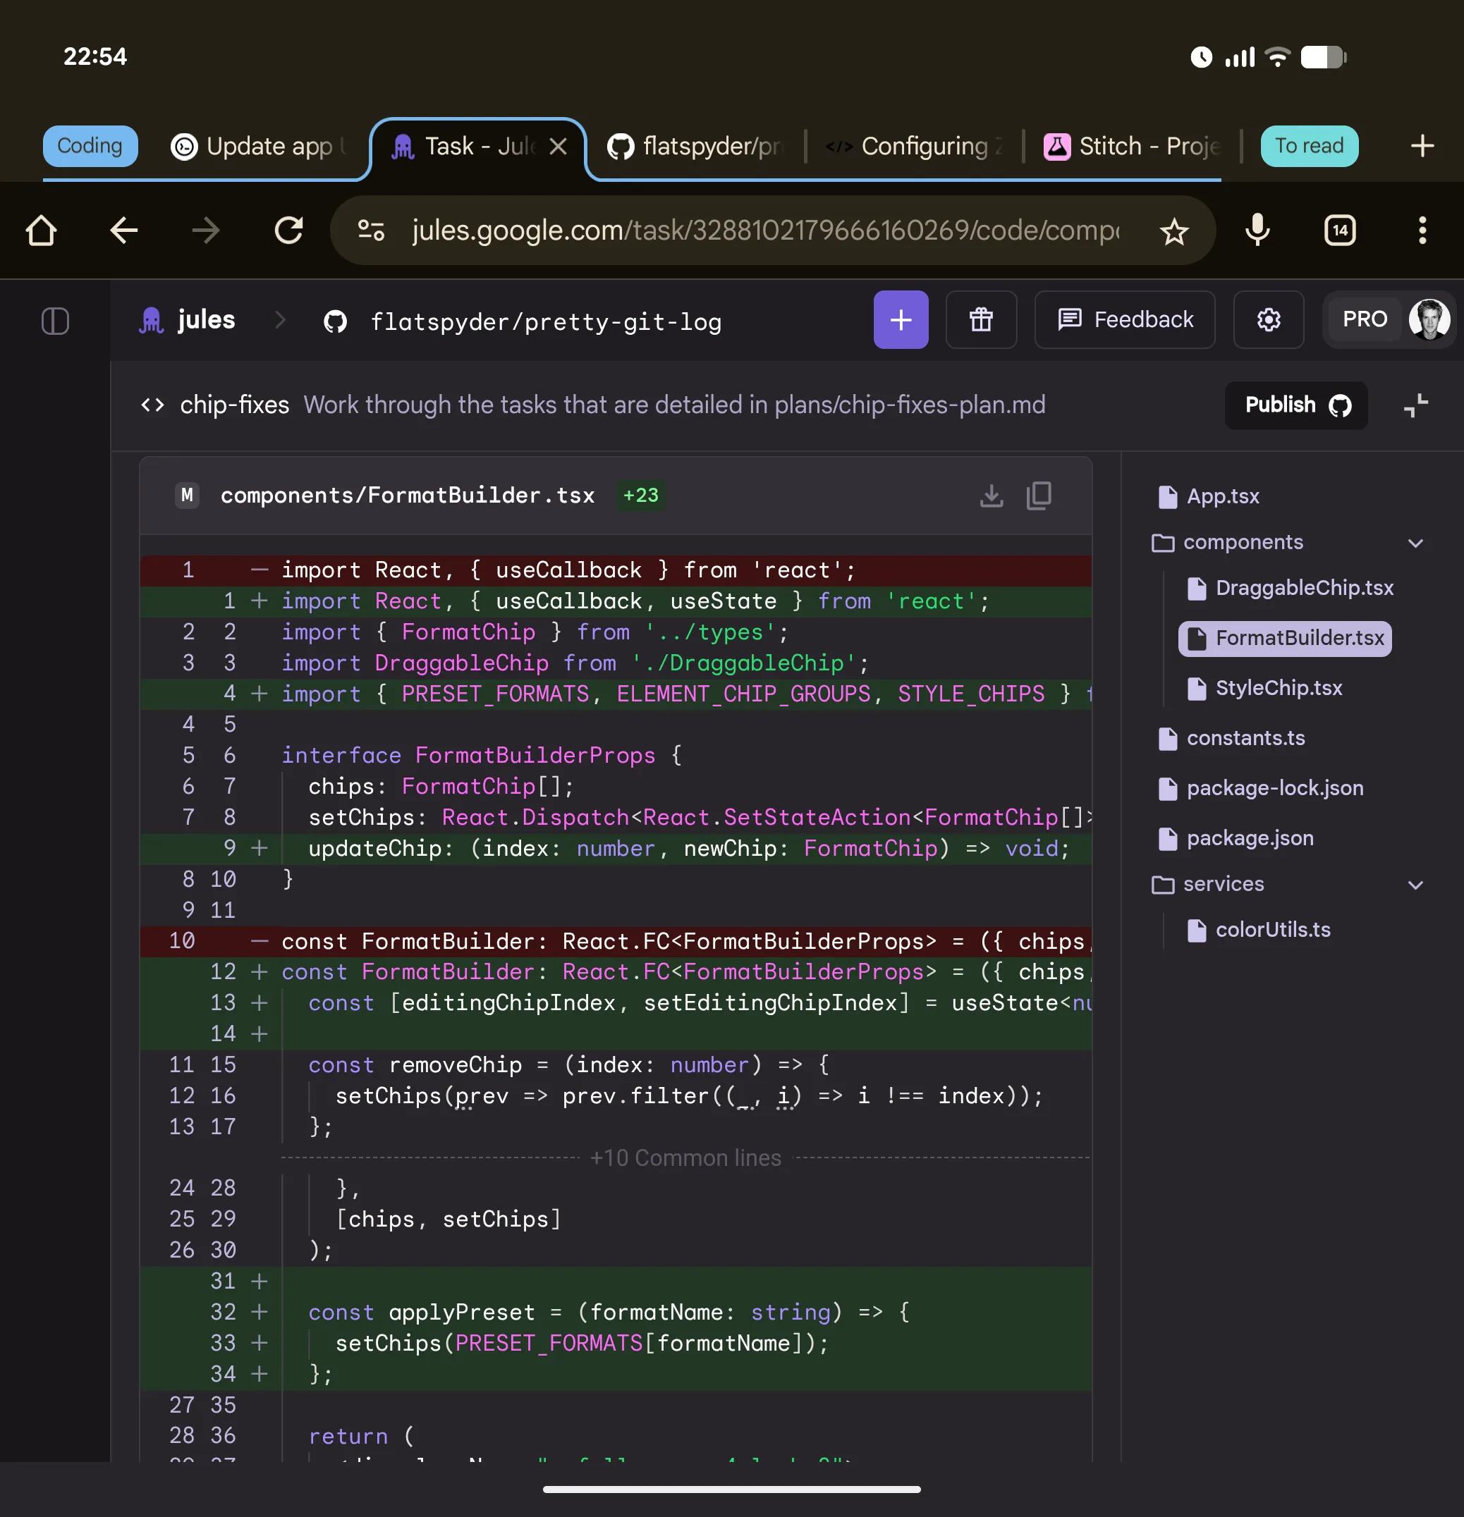Collapse the services folder in file tree

1416,885
